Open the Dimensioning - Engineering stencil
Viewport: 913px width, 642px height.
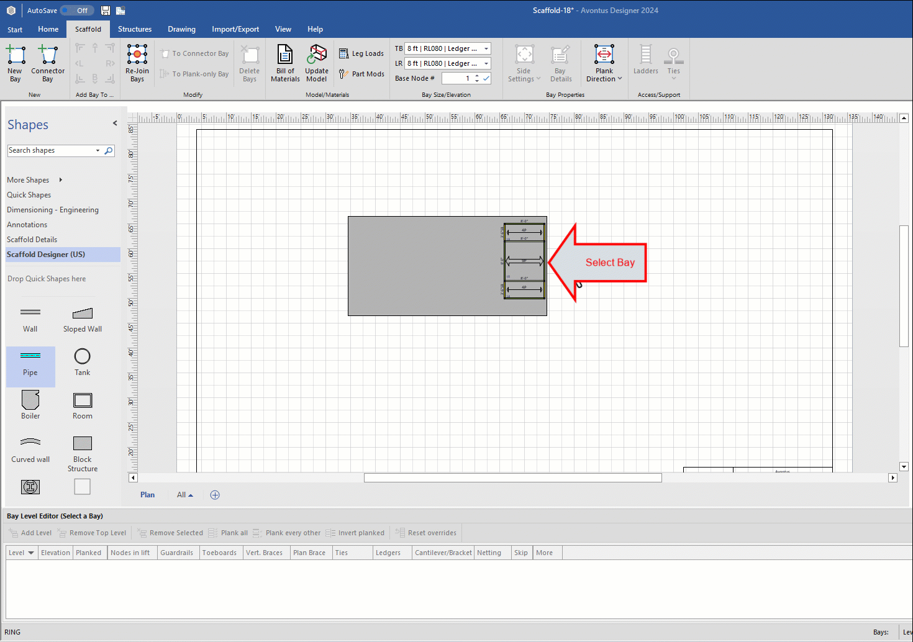(x=53, y=210)
